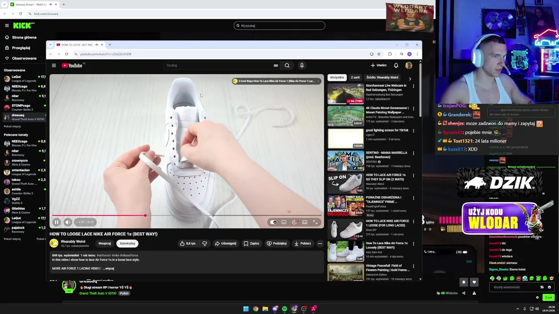Expand description with ...więcej
The height and width of the screenshot is (314, 559).
[108, 268]
